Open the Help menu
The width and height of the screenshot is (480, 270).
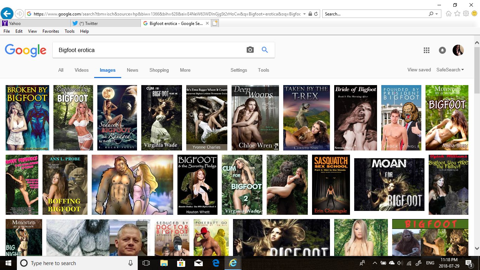pyautogui.click(x=84, y=31)
